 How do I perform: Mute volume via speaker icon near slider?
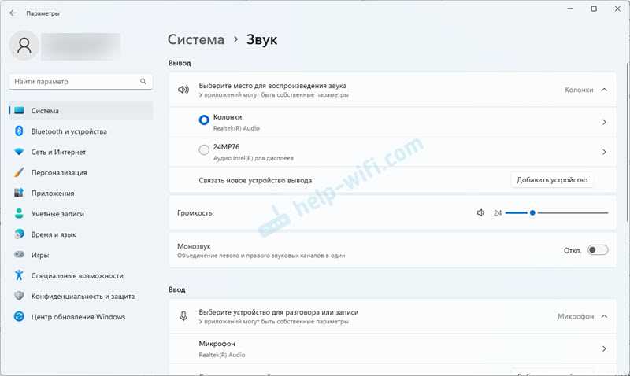click(480, 212)
